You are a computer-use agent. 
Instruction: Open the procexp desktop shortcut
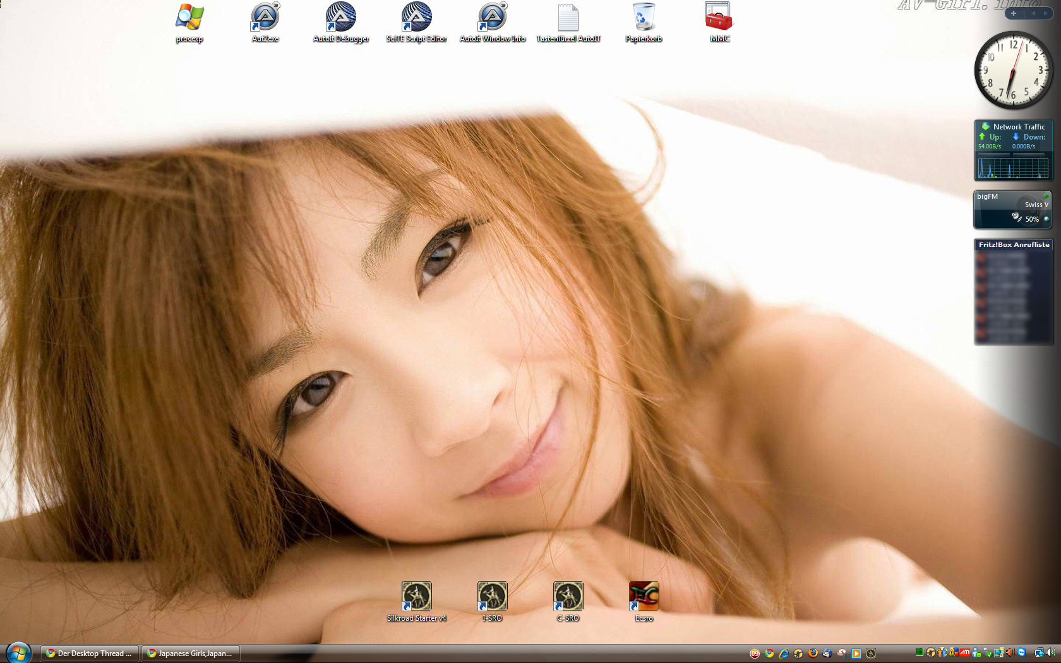click(189, 18)
